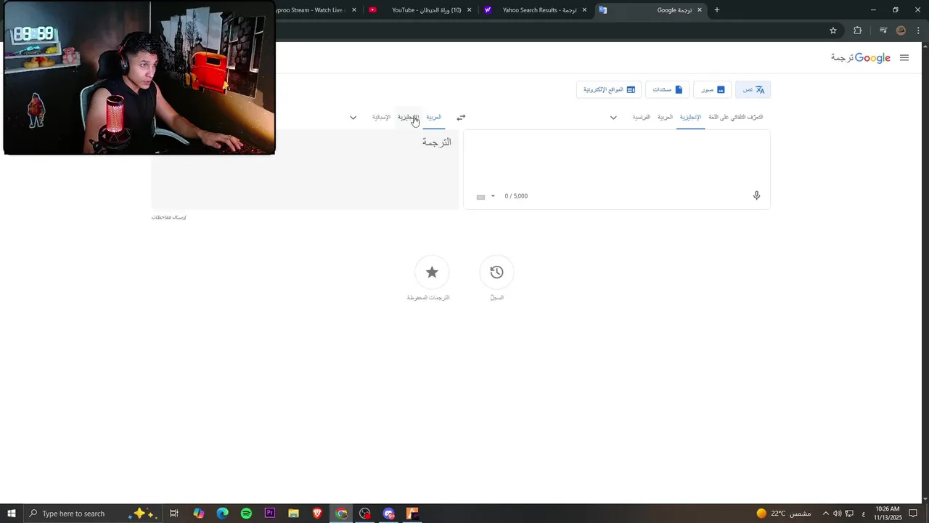This screenshot has height=523, width=929.
Task: Select the Images (صور) translation tab
Action: pyautogui.click(x=713, y=89)
